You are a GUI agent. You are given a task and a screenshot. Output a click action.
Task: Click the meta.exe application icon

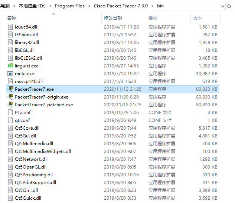coord(10,74)
